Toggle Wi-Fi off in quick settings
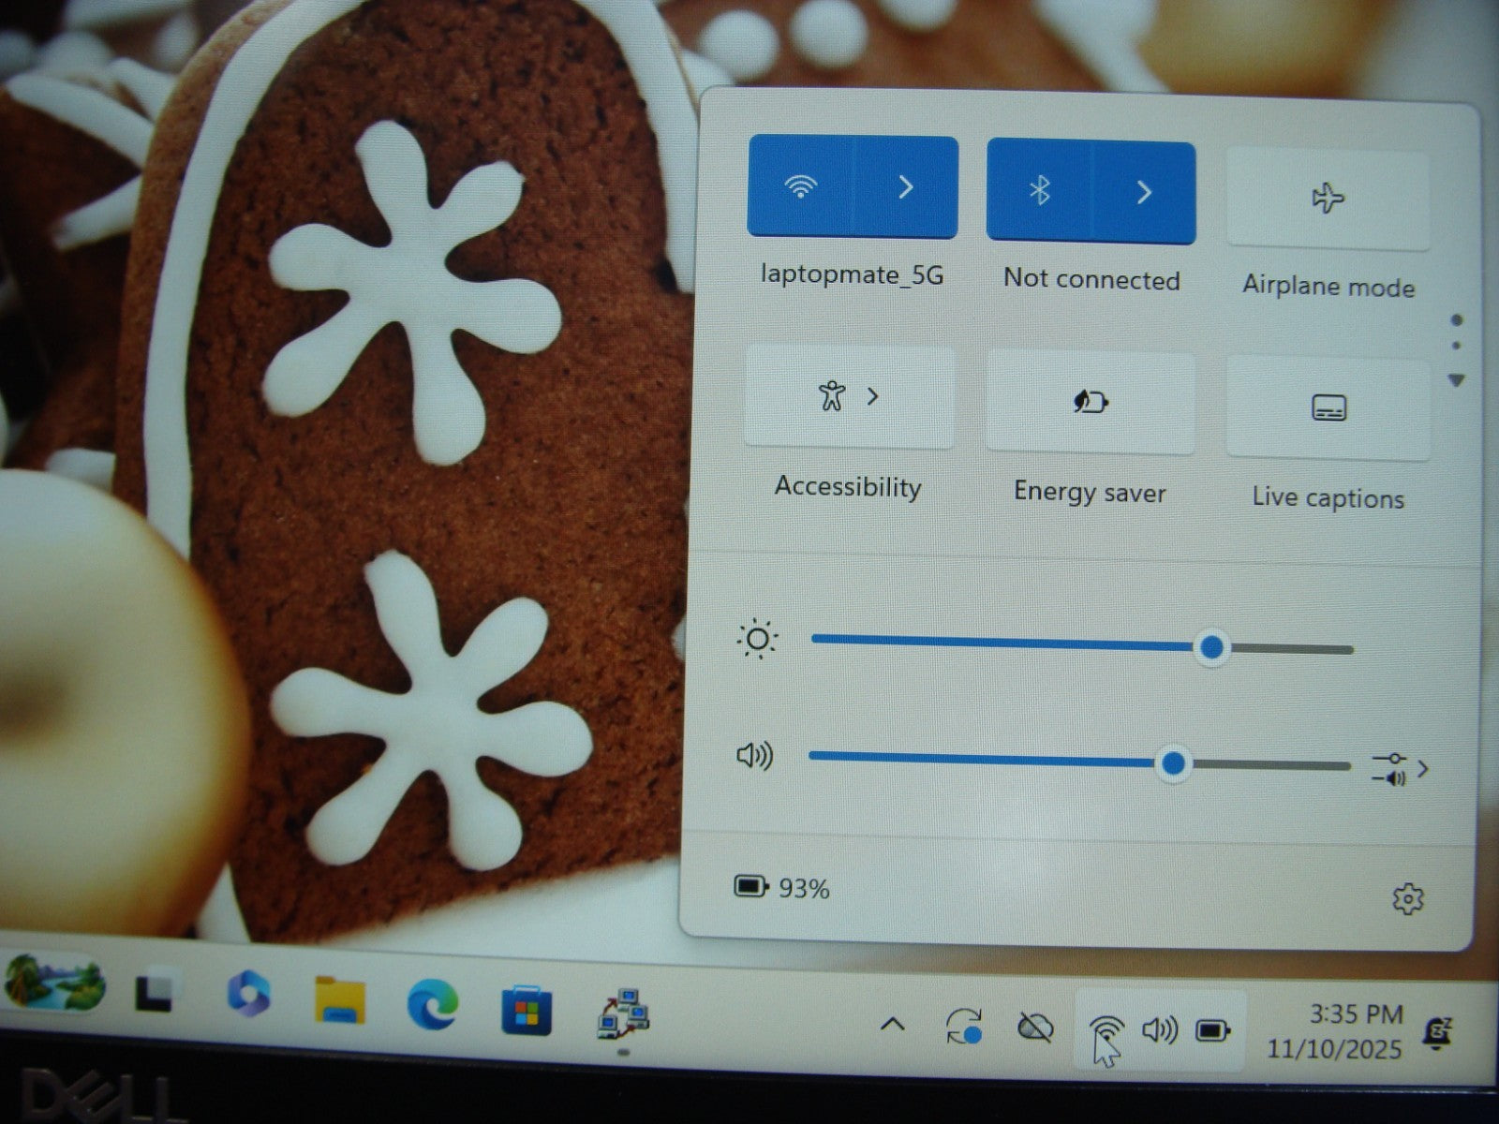Viewport: 1499px width, 1124px height. [x=800, y=186]
